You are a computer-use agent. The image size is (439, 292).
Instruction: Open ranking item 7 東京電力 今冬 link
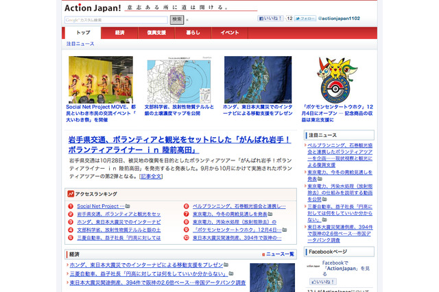(x=230, y=214)
